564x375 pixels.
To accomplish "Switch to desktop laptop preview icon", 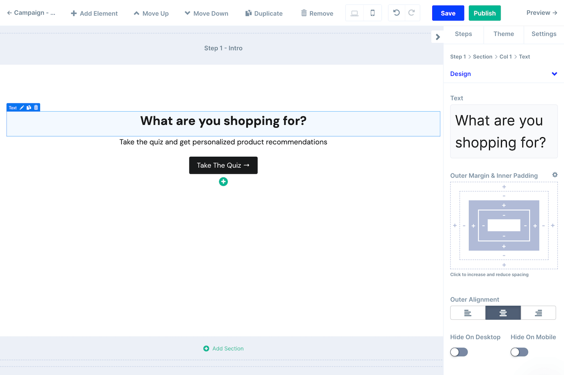I will pos(354,13).
